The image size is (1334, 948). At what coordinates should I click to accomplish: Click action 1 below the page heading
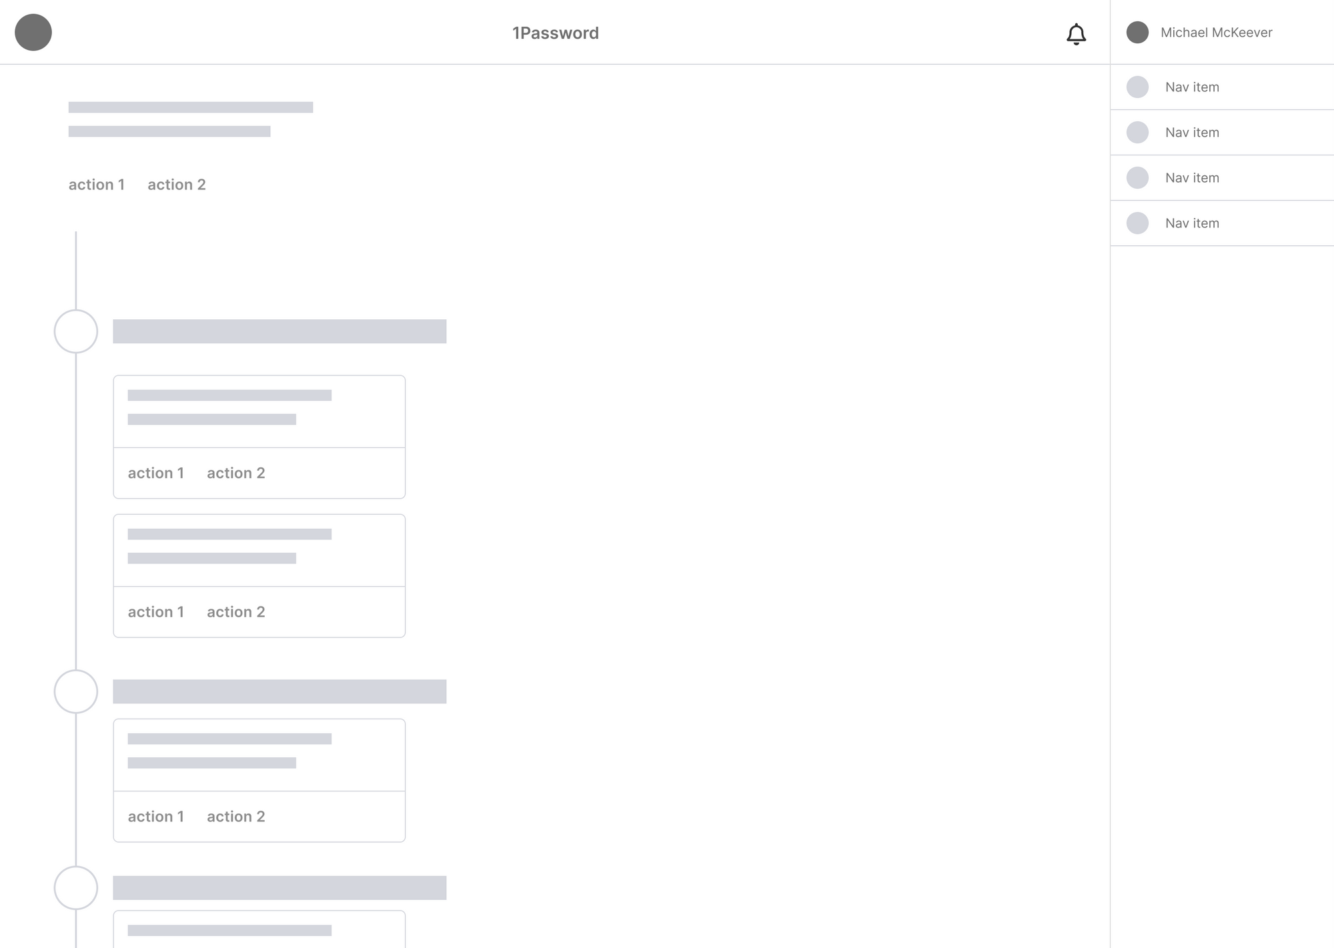[97, 185]
